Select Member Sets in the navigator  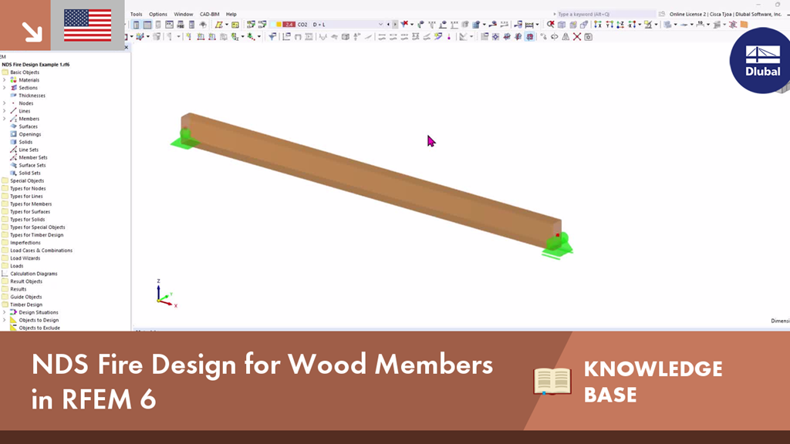point(33,157)
